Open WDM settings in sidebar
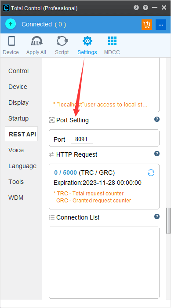171x308 pixels. [16, 198]
